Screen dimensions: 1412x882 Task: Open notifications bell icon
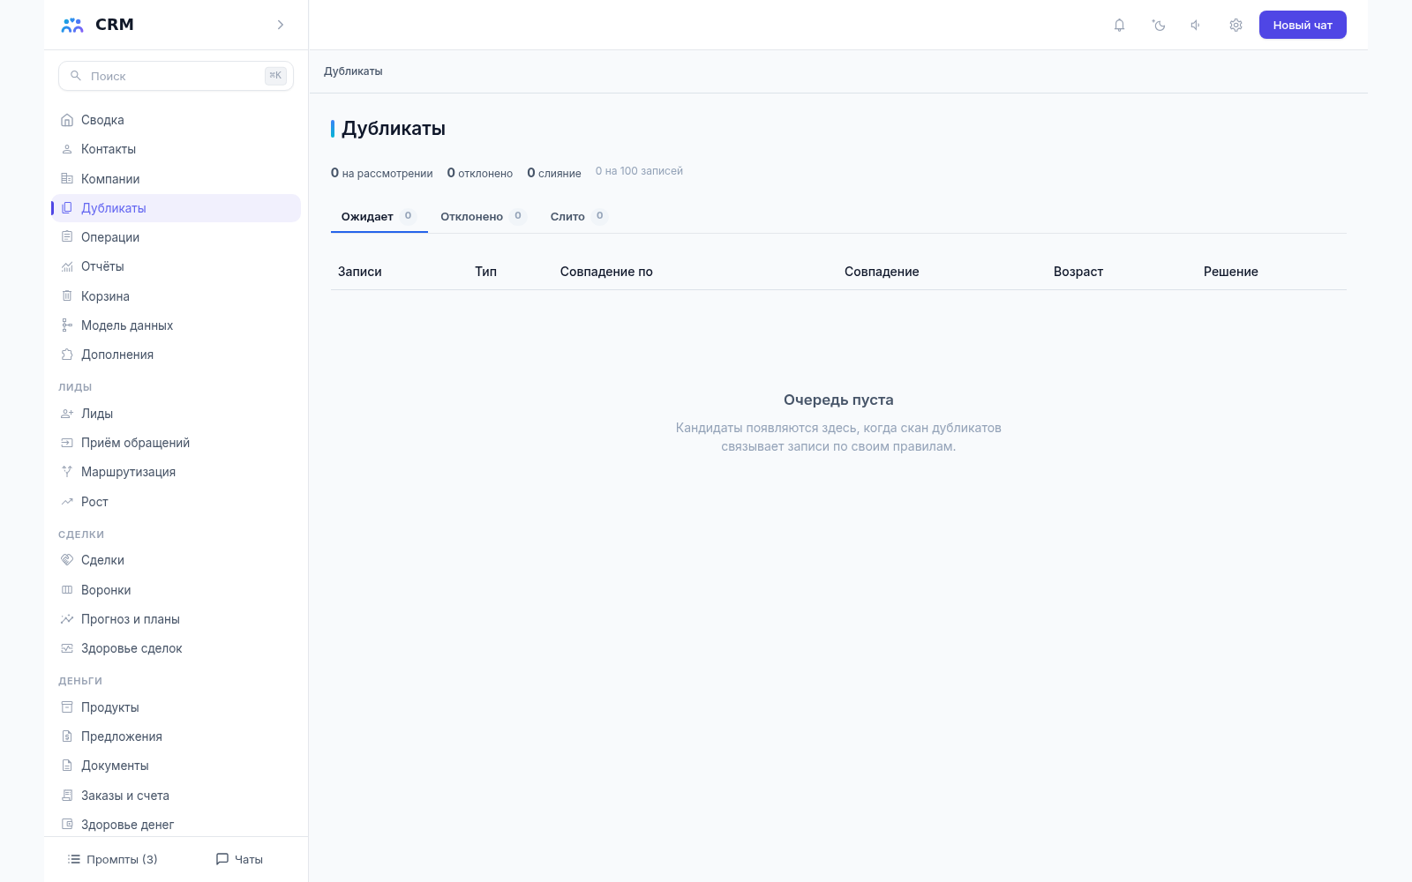pos(1119,25)
